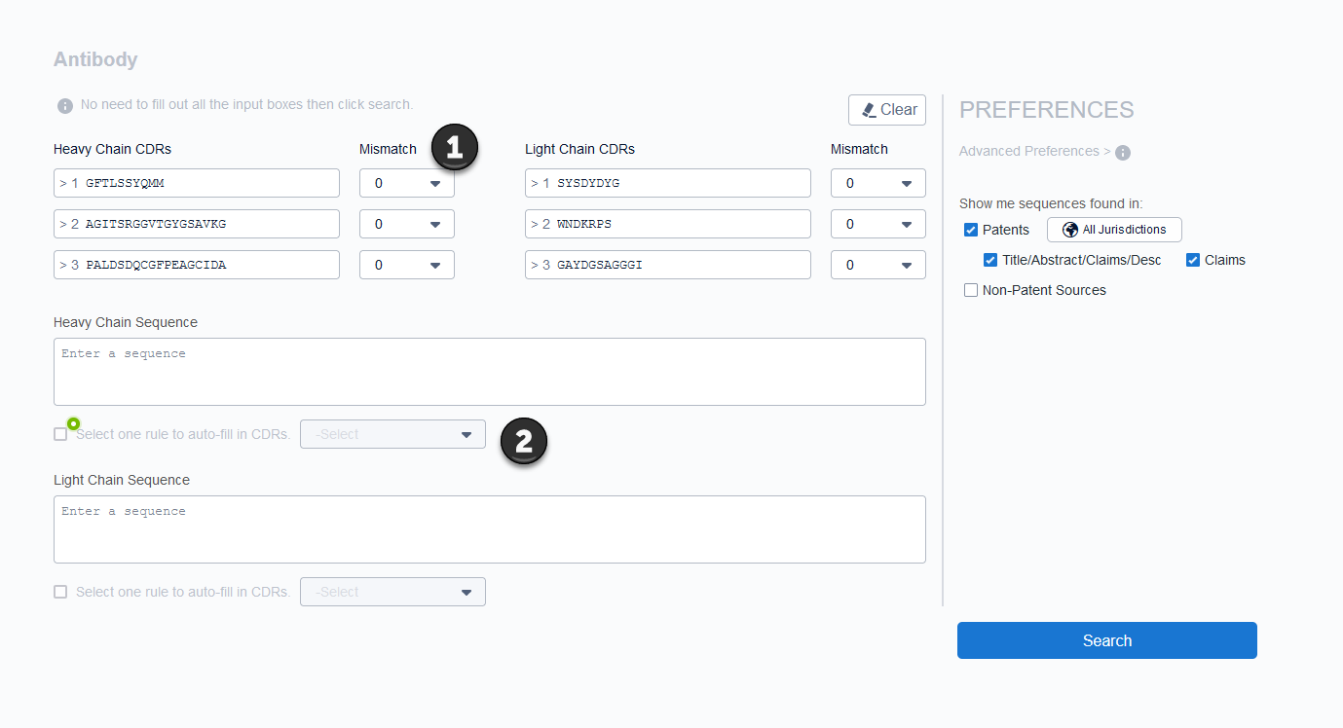Image resolution: width=1343 pixels, height=728 pixels.
Task: Click the green hotspot dot above heavy chain checkbox
Action: point(73,423)
